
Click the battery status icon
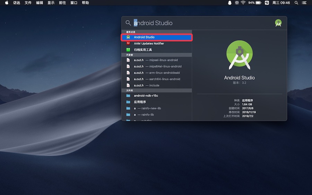point(258,3)
